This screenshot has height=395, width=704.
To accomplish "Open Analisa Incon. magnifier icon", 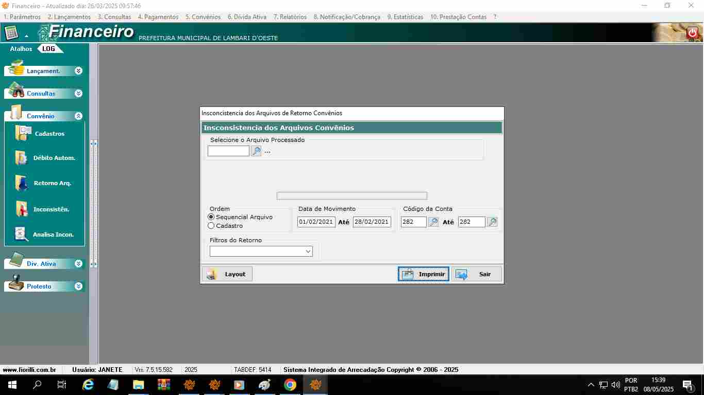I will (22, 234).
